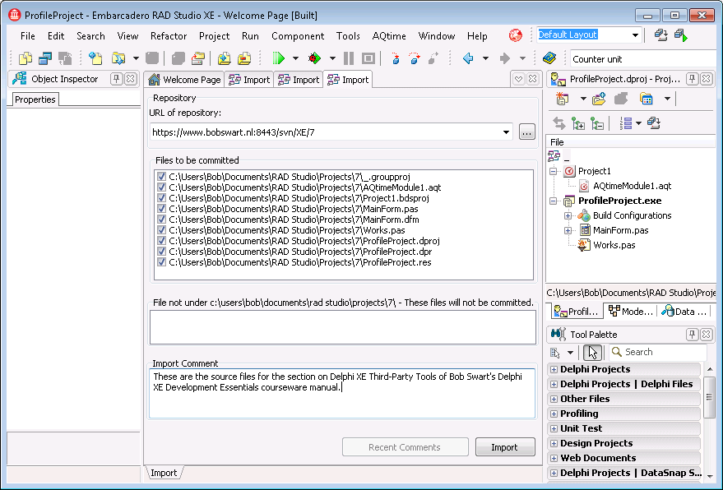The image size is (723, 490).
Task: Click the Open file folder icon
Action: click(x=118, y=58)
